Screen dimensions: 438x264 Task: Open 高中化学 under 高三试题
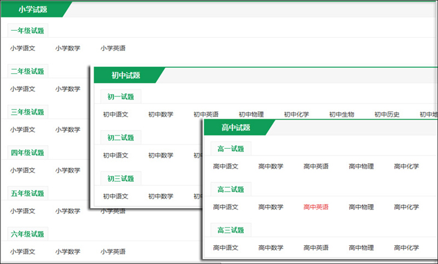pos(407,248)
